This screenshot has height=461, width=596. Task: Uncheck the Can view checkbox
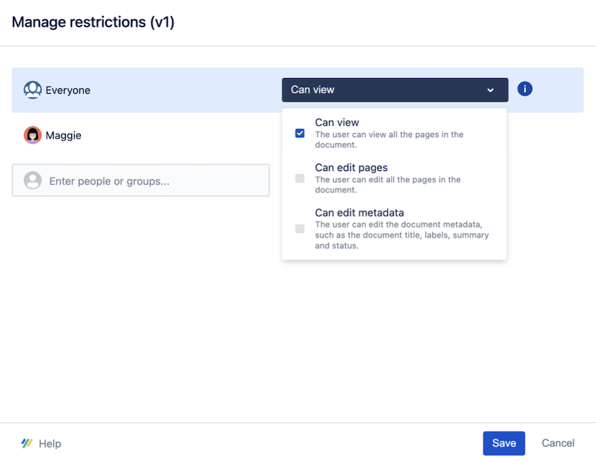coord(299,133)
